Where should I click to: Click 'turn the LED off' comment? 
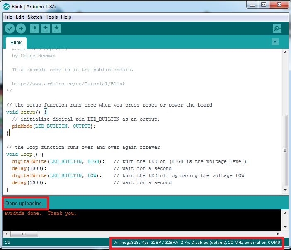click(179, 175)
